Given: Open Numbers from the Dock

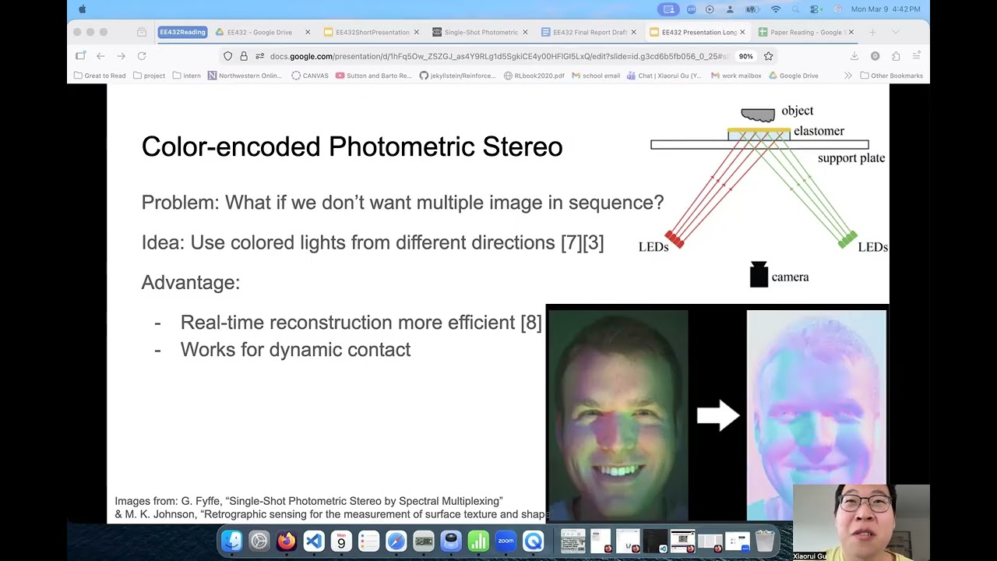Looking at the screenshot, I should (x=478, y=541).
